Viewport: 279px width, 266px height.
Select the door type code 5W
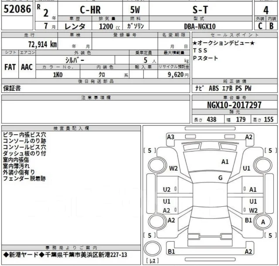click(135, 10)
